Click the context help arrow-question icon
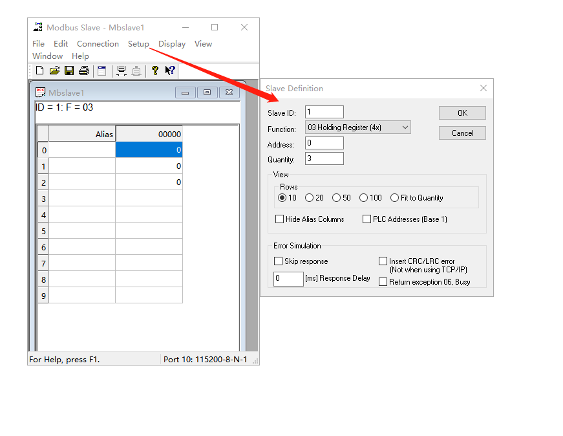Image resolution: width=563 pixels, height=436 pixels. click(170, 71)
